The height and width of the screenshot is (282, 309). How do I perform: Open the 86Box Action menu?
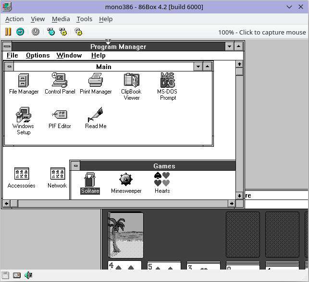(x=14, y=19)
